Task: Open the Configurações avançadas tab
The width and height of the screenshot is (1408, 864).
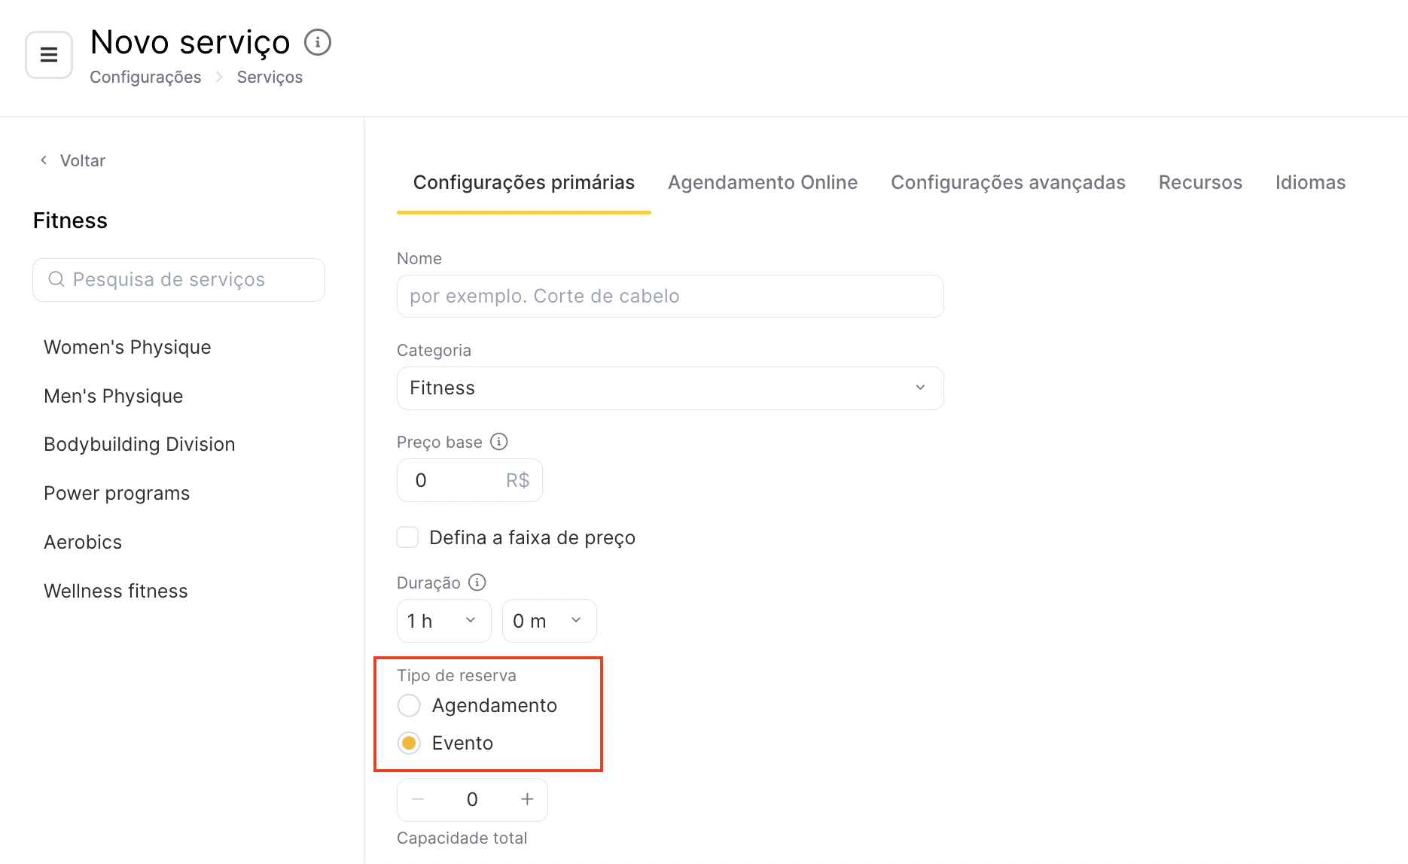Action: (1007, 182)
